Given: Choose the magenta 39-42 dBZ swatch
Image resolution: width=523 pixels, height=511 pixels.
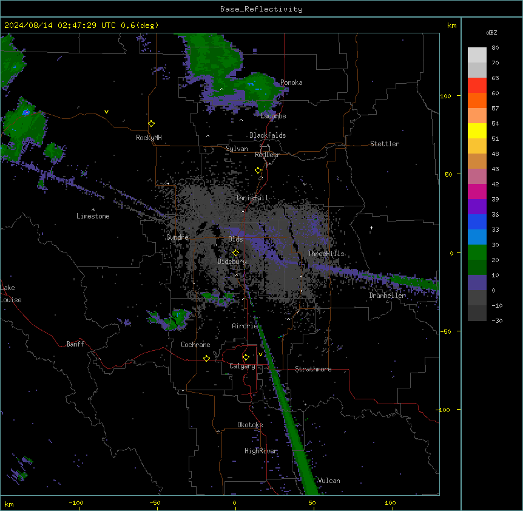Looking at the screenshot, I should click(x=477, y=191).
